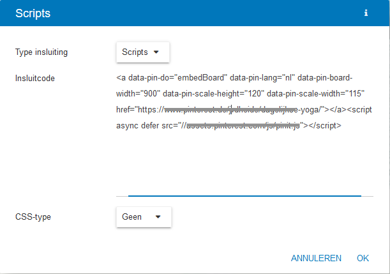Select the Insluitcode label
The height and width of the screenshot is (274, 390).
pos(35,79)
